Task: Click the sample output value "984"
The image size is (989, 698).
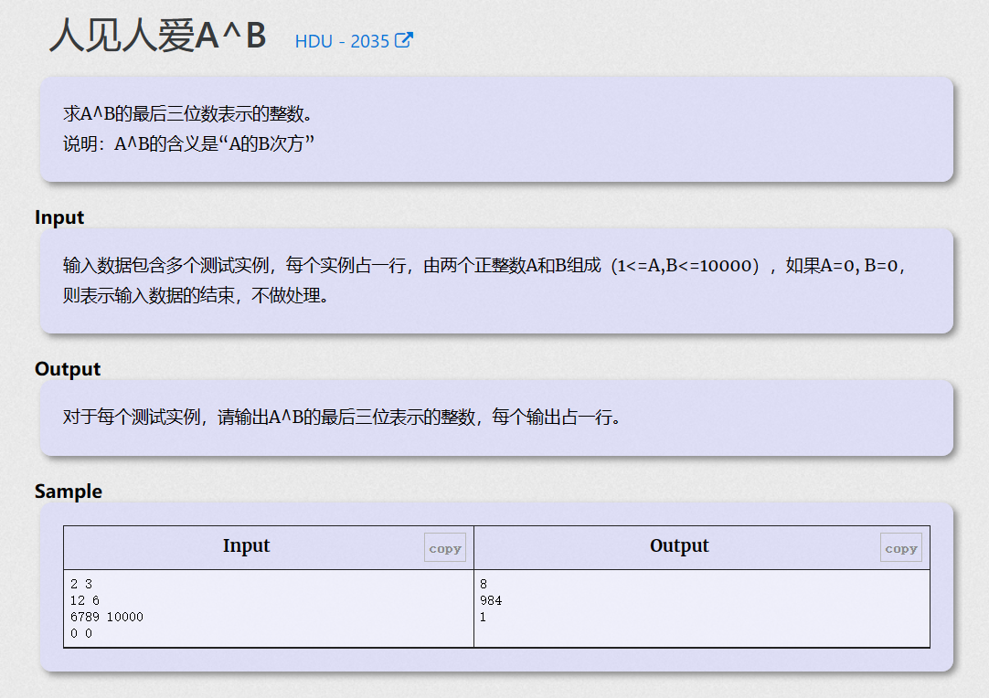Action: click(491, 600)
